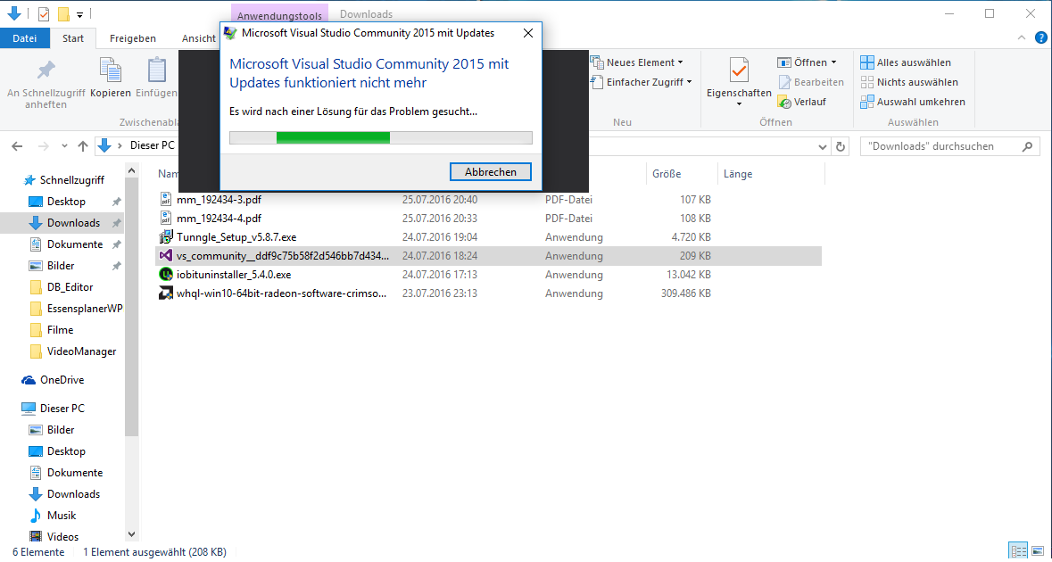The height and width of the screenshot is (562, 1052).
Task: Switch to the Ansicht tab
Action: pos(199,38)
